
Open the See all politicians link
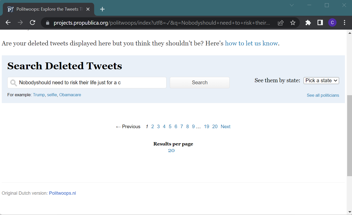(323, 95)
